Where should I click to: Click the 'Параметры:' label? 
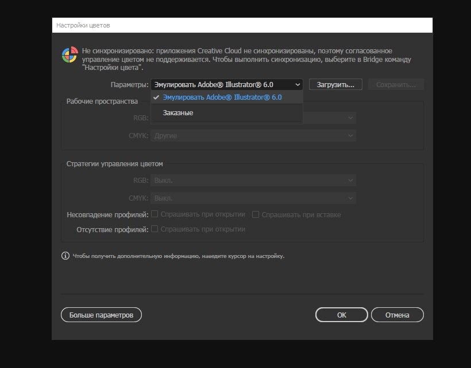click(x=129, y=85)
